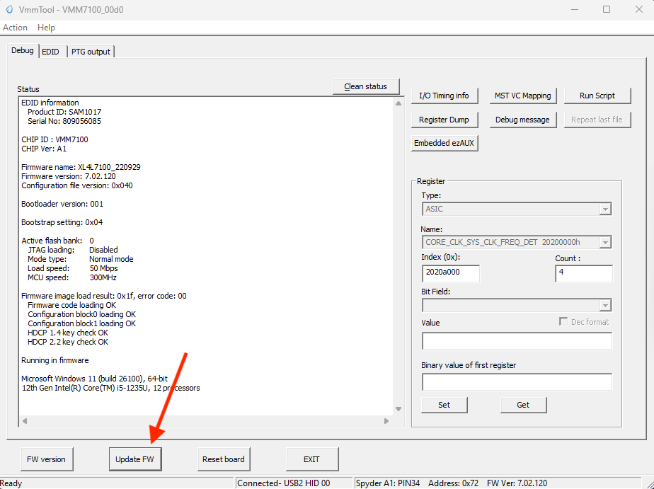Open the register Name dropdown
Viewport: 654px width, 489px height.
(x=604, y=242)
